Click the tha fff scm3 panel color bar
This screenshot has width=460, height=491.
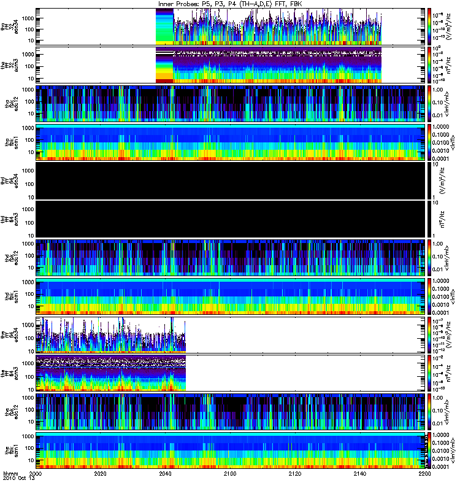tap(429, 65)
